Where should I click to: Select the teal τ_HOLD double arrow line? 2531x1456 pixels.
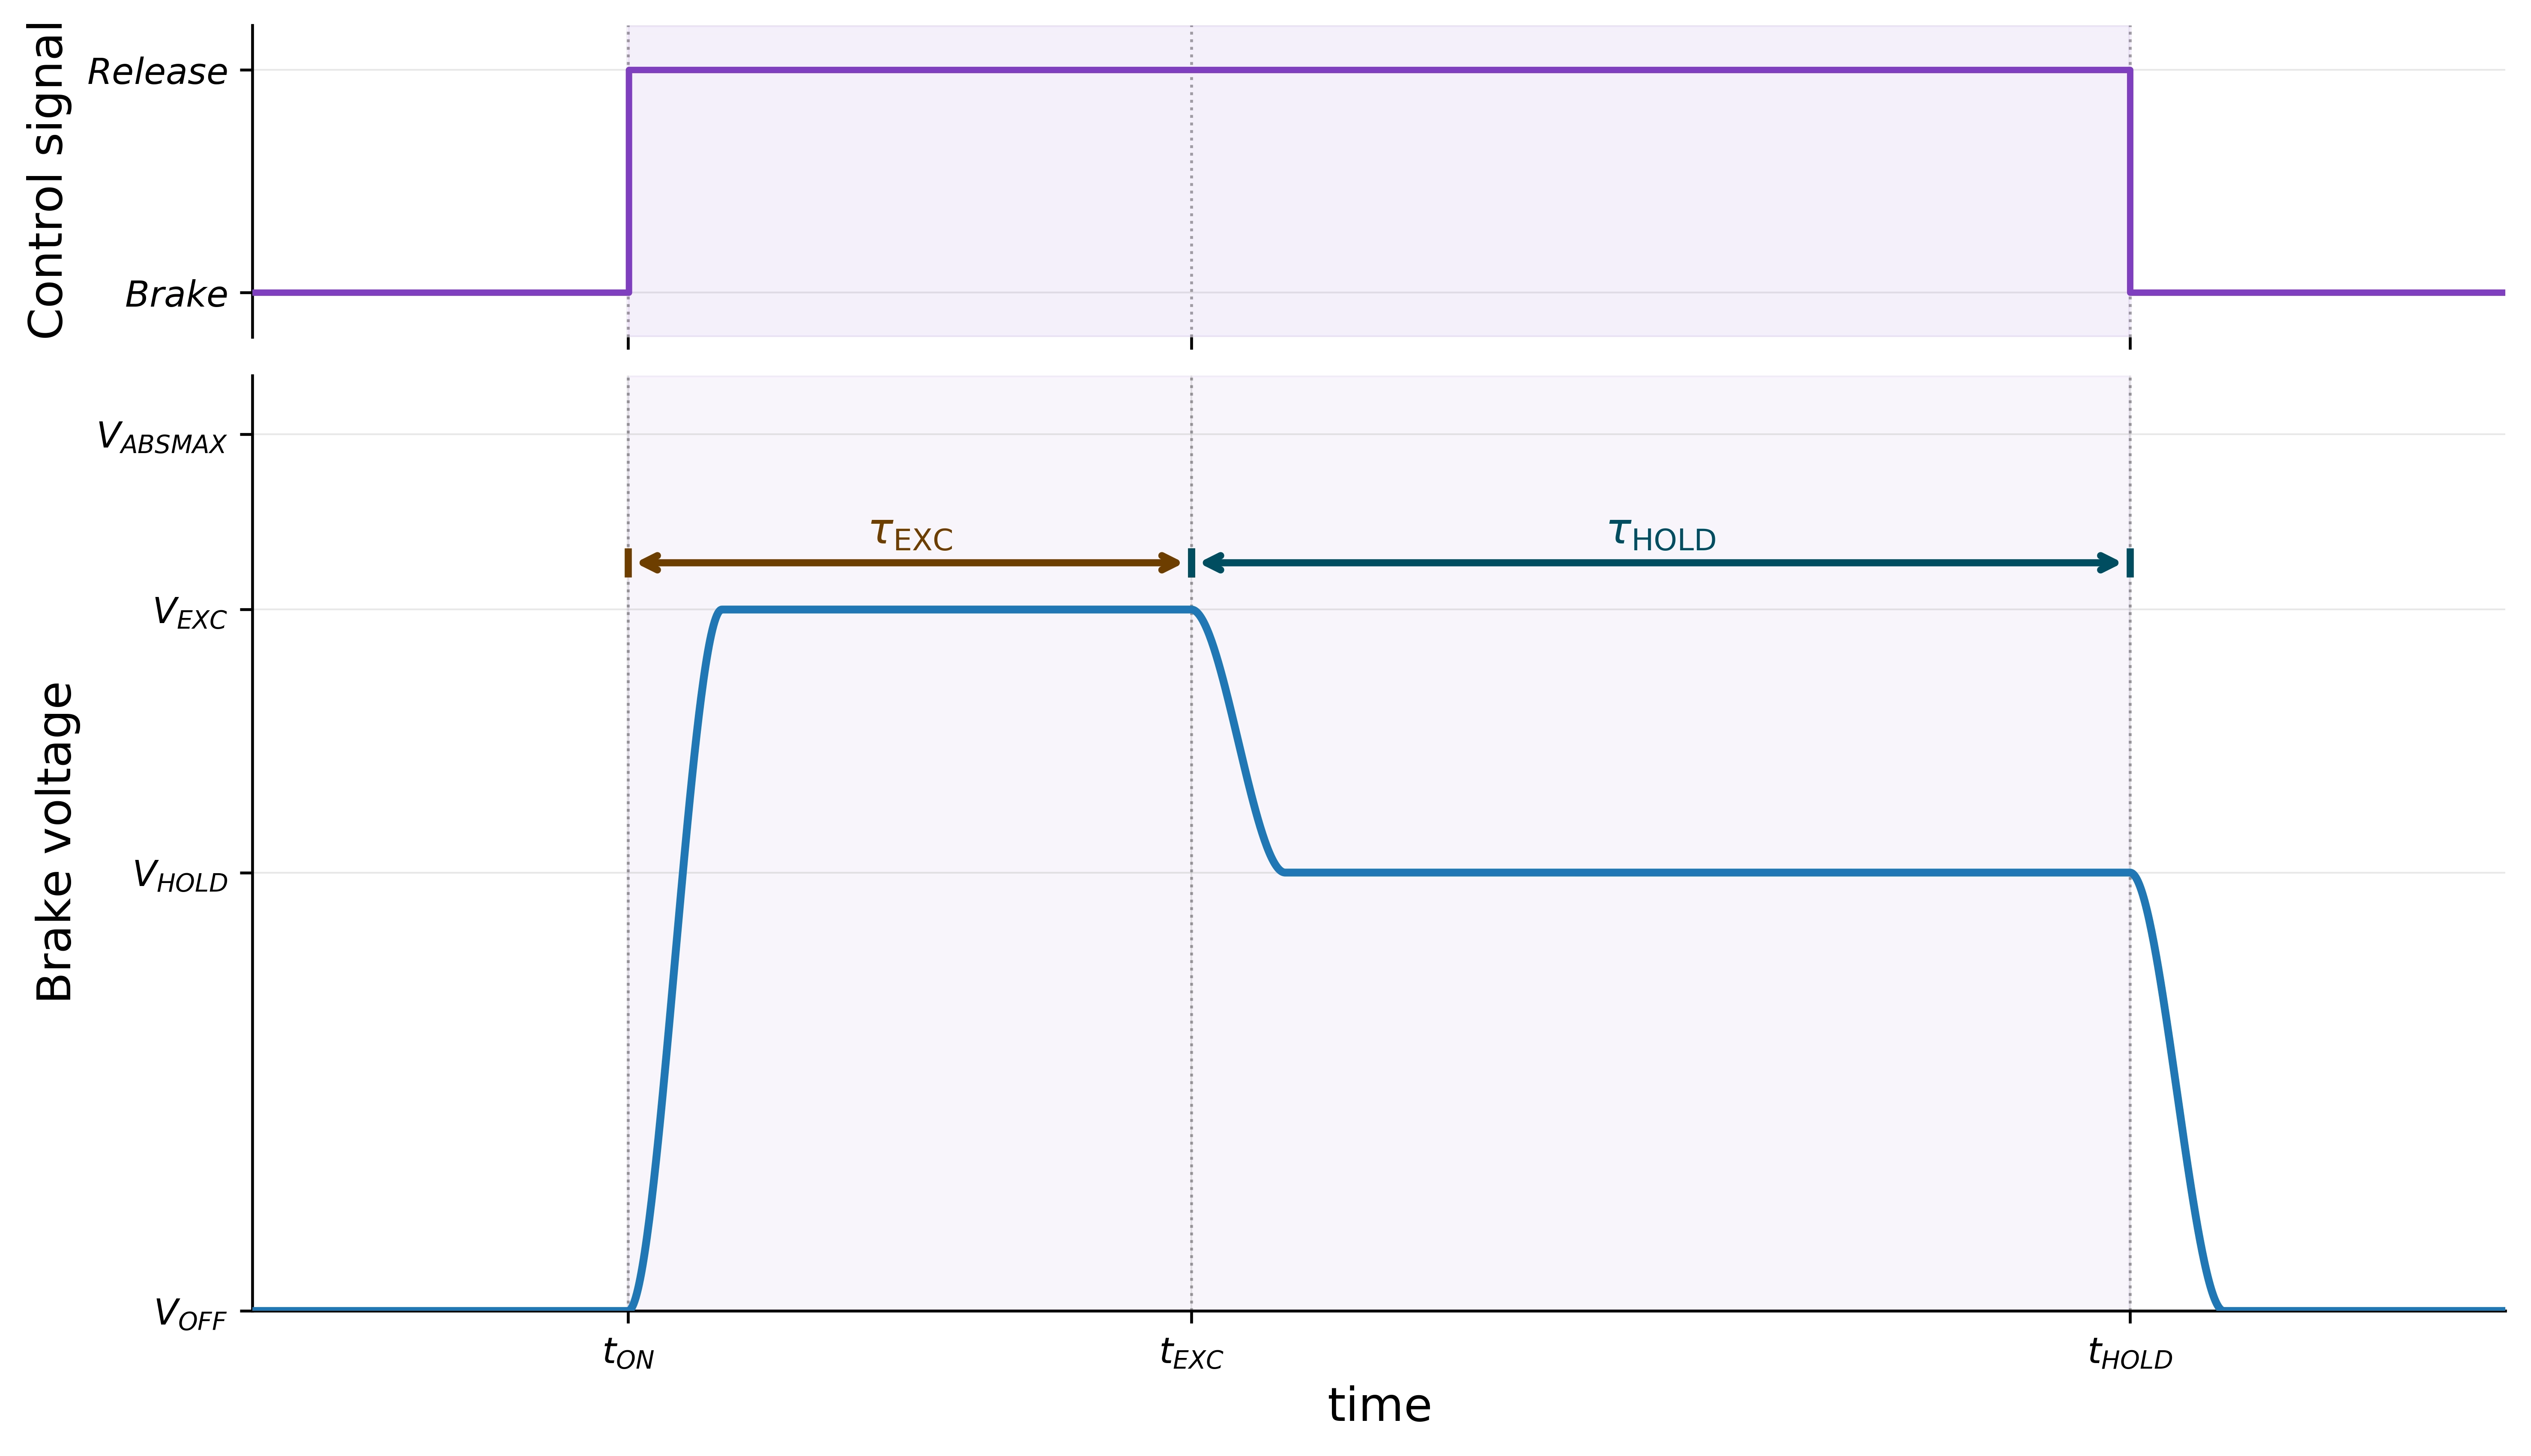(x=1660, y=563)
